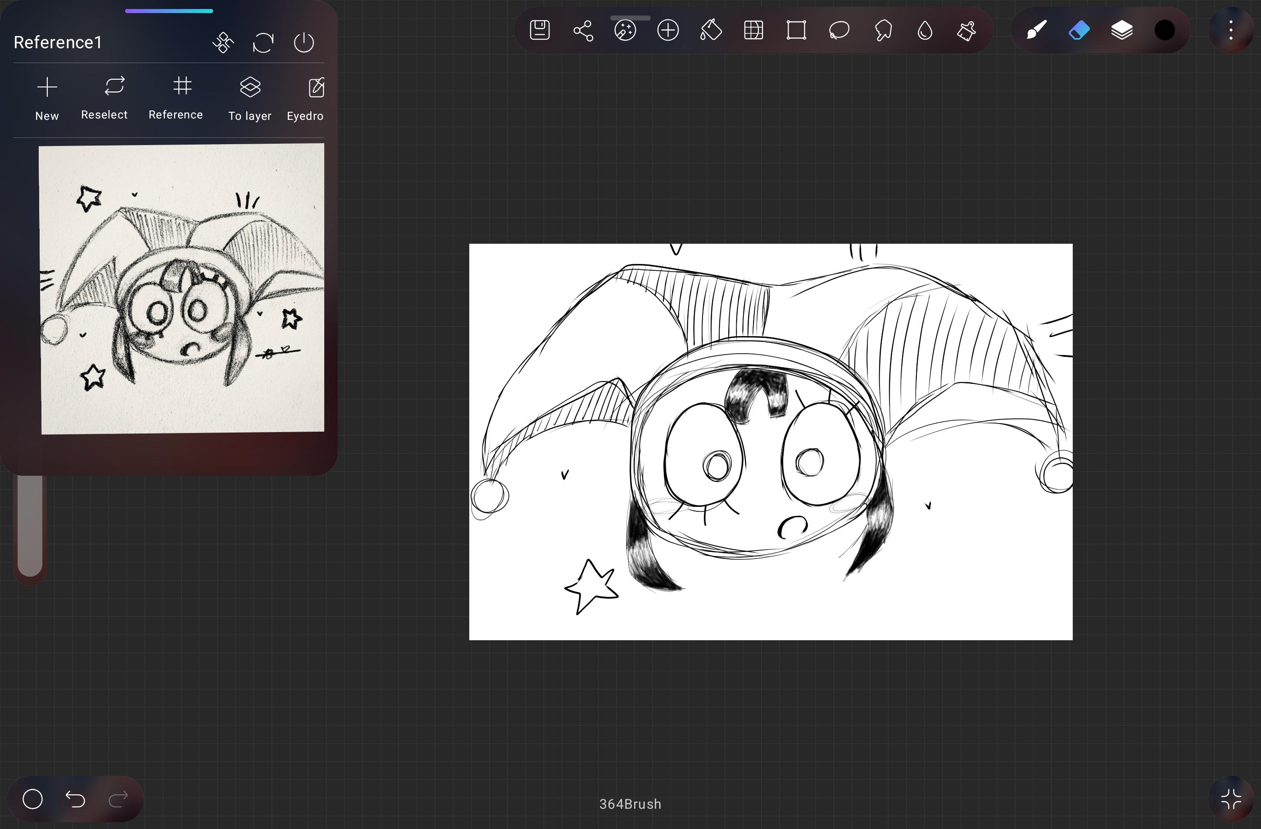This screenshot has height=829, width=1261.
Task: Click the circled plus add icon
Action: pos(667,30)
